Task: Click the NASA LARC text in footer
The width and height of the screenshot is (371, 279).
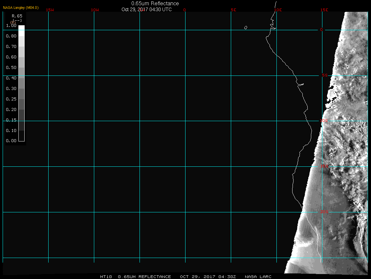Action: pyautogui.click(x=258, y=277)
